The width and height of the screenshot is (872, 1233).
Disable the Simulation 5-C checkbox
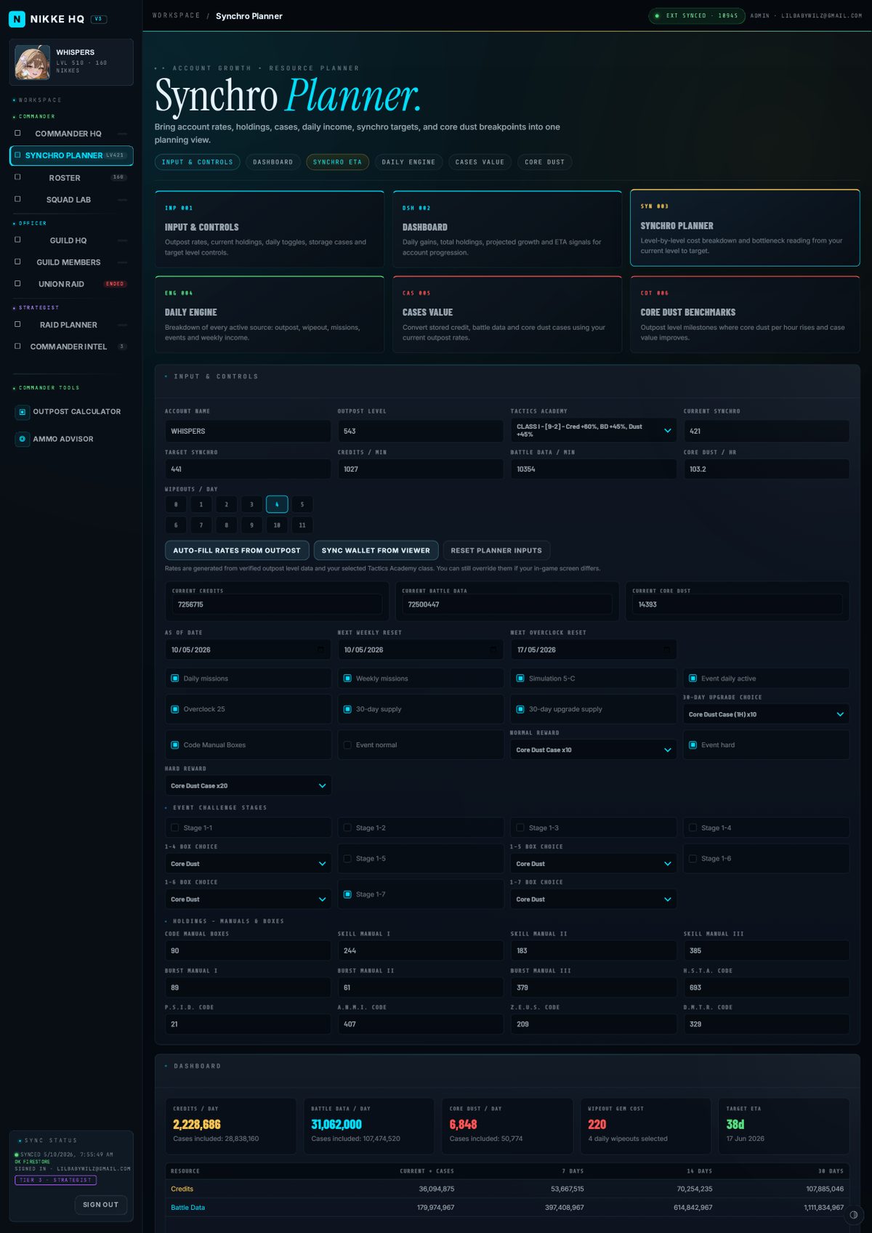pyautogui.click(x=520, y=679)
